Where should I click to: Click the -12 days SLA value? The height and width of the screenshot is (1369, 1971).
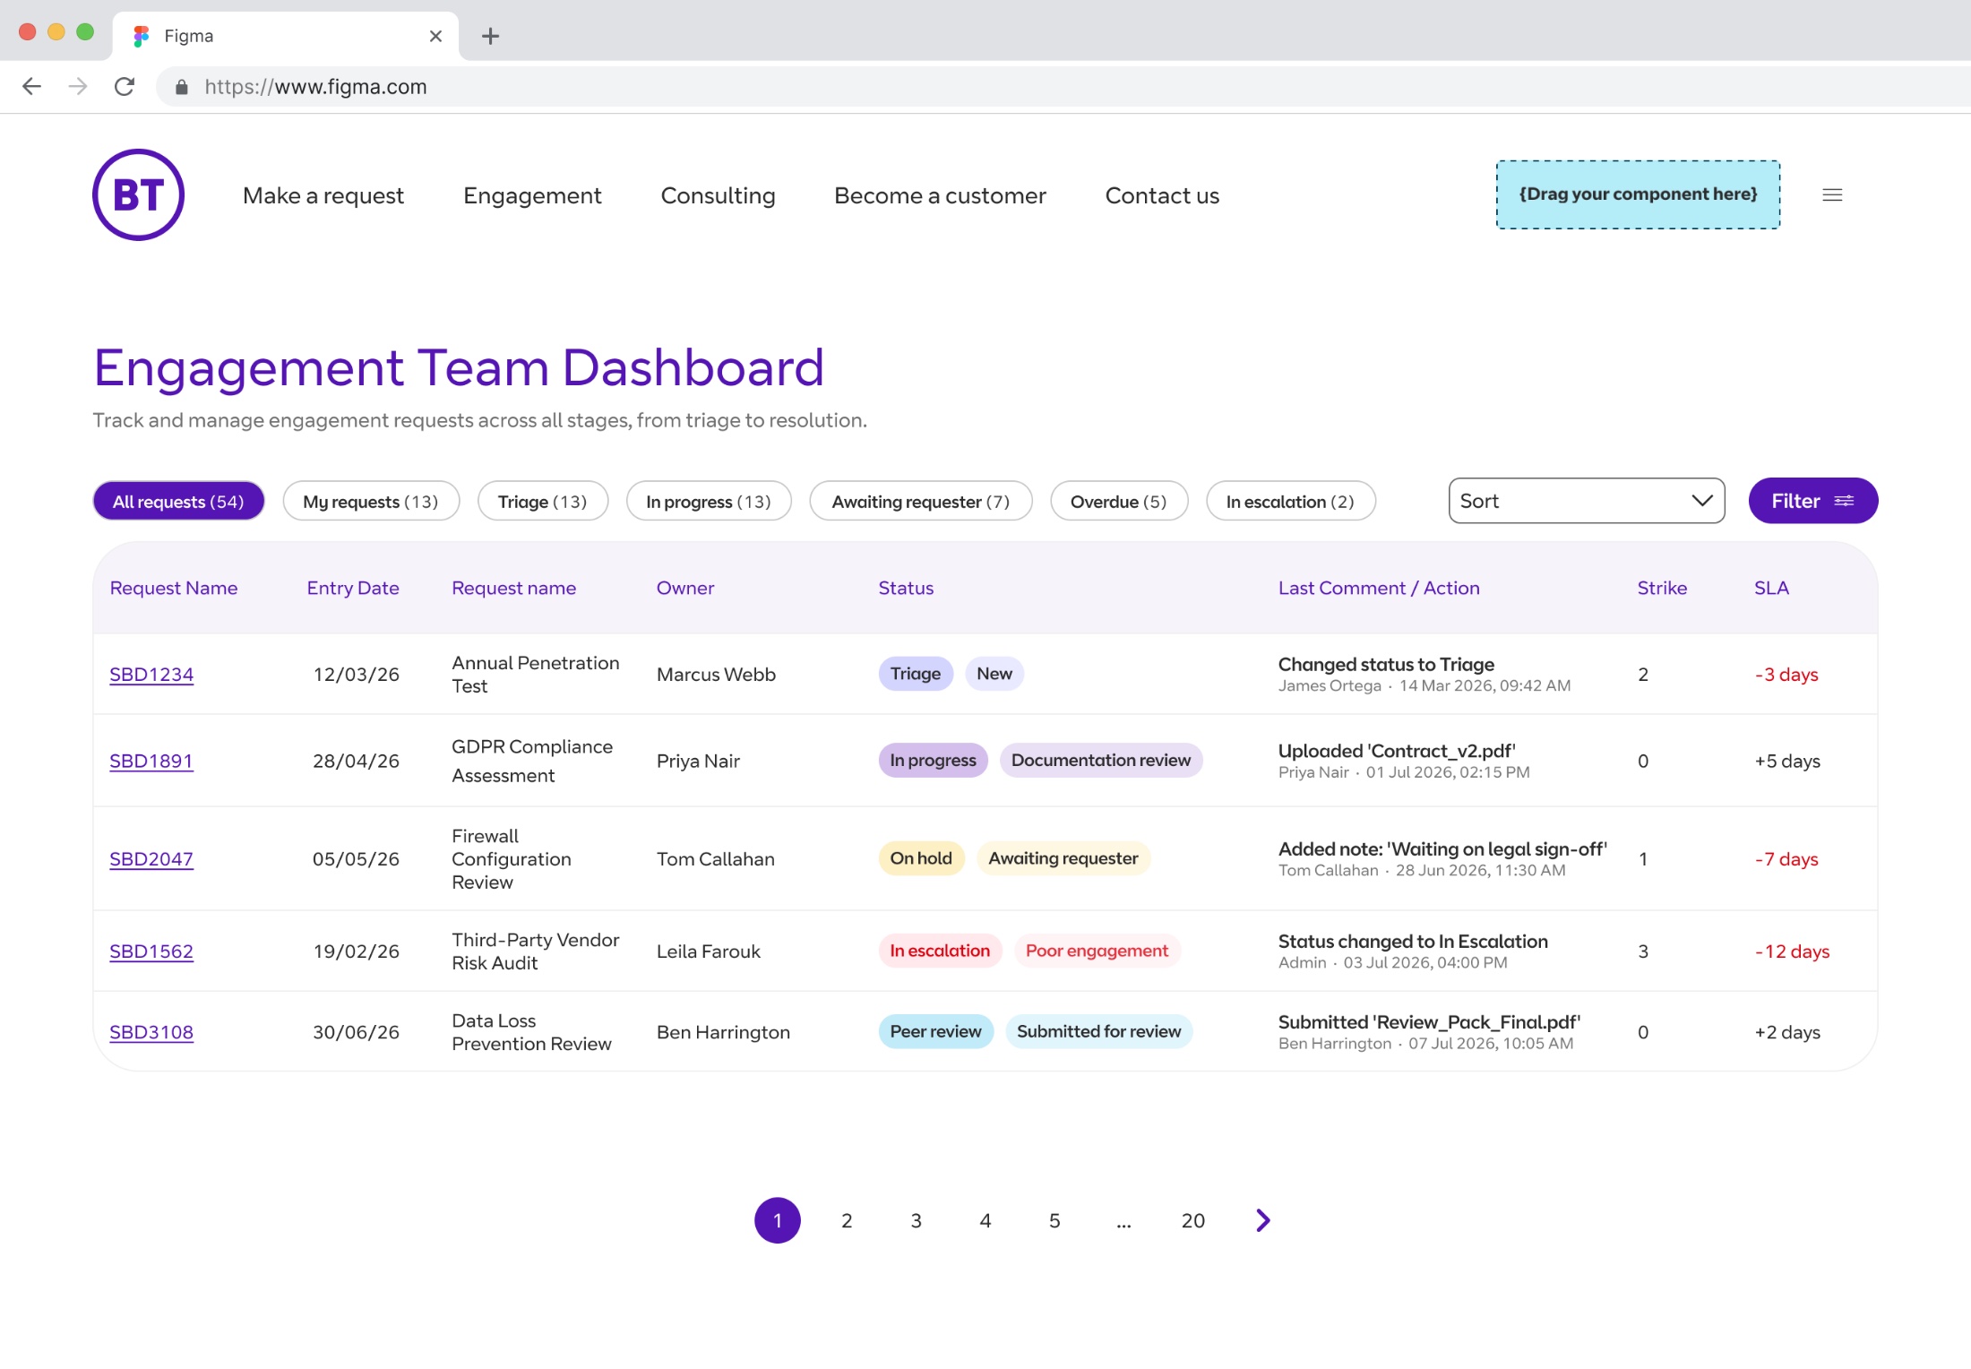[1792, 951]
